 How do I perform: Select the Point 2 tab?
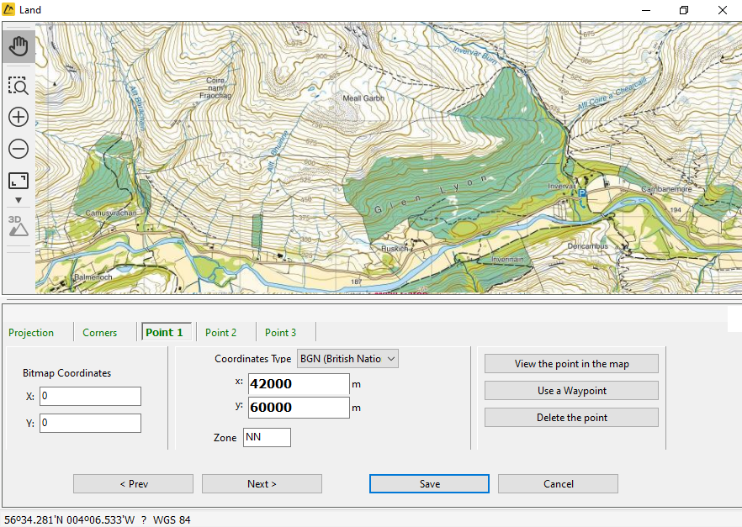(x=220, y=333)
